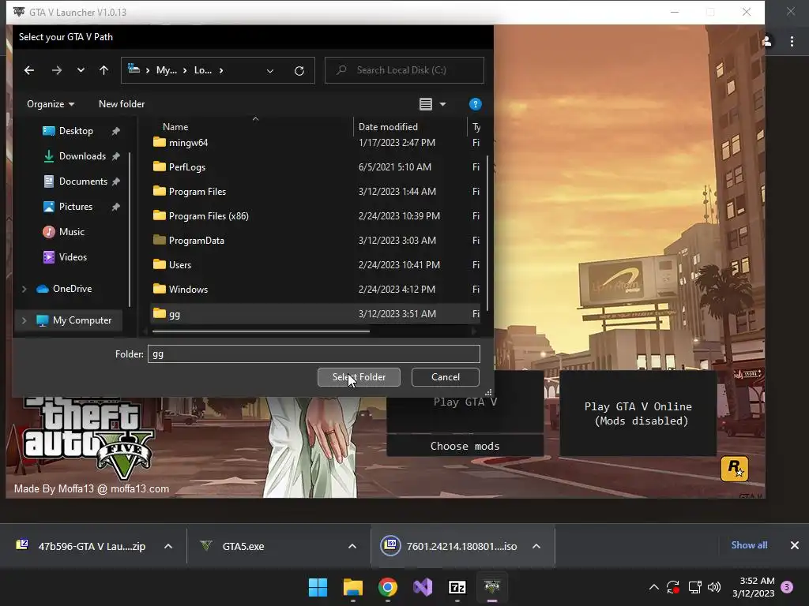Expand options for GTA V Launcher zip
809x606 pixels.
168,546
